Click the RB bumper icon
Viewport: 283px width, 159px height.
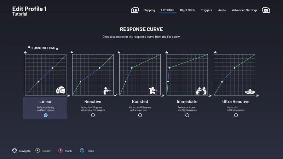(x=266, y=10)
